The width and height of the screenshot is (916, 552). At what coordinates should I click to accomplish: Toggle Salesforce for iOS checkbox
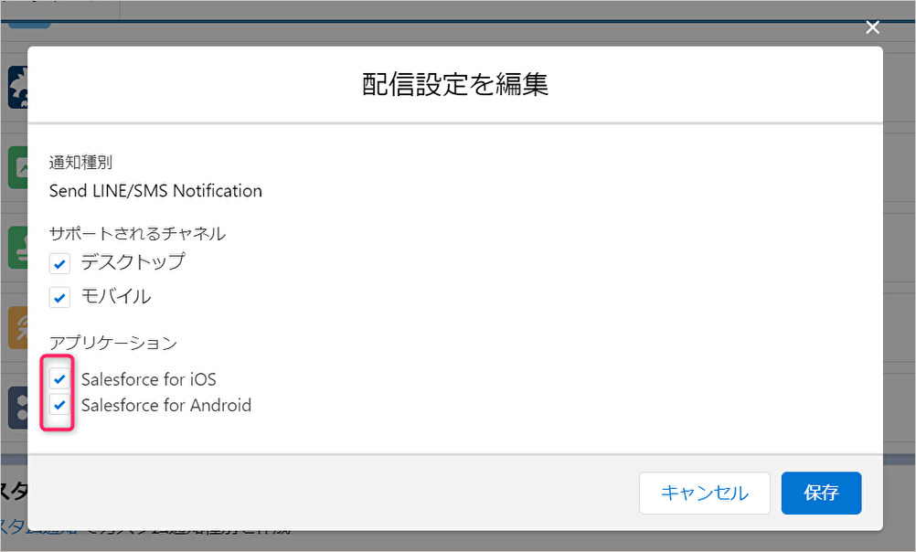pyautogui.click(x=59, y=378)
